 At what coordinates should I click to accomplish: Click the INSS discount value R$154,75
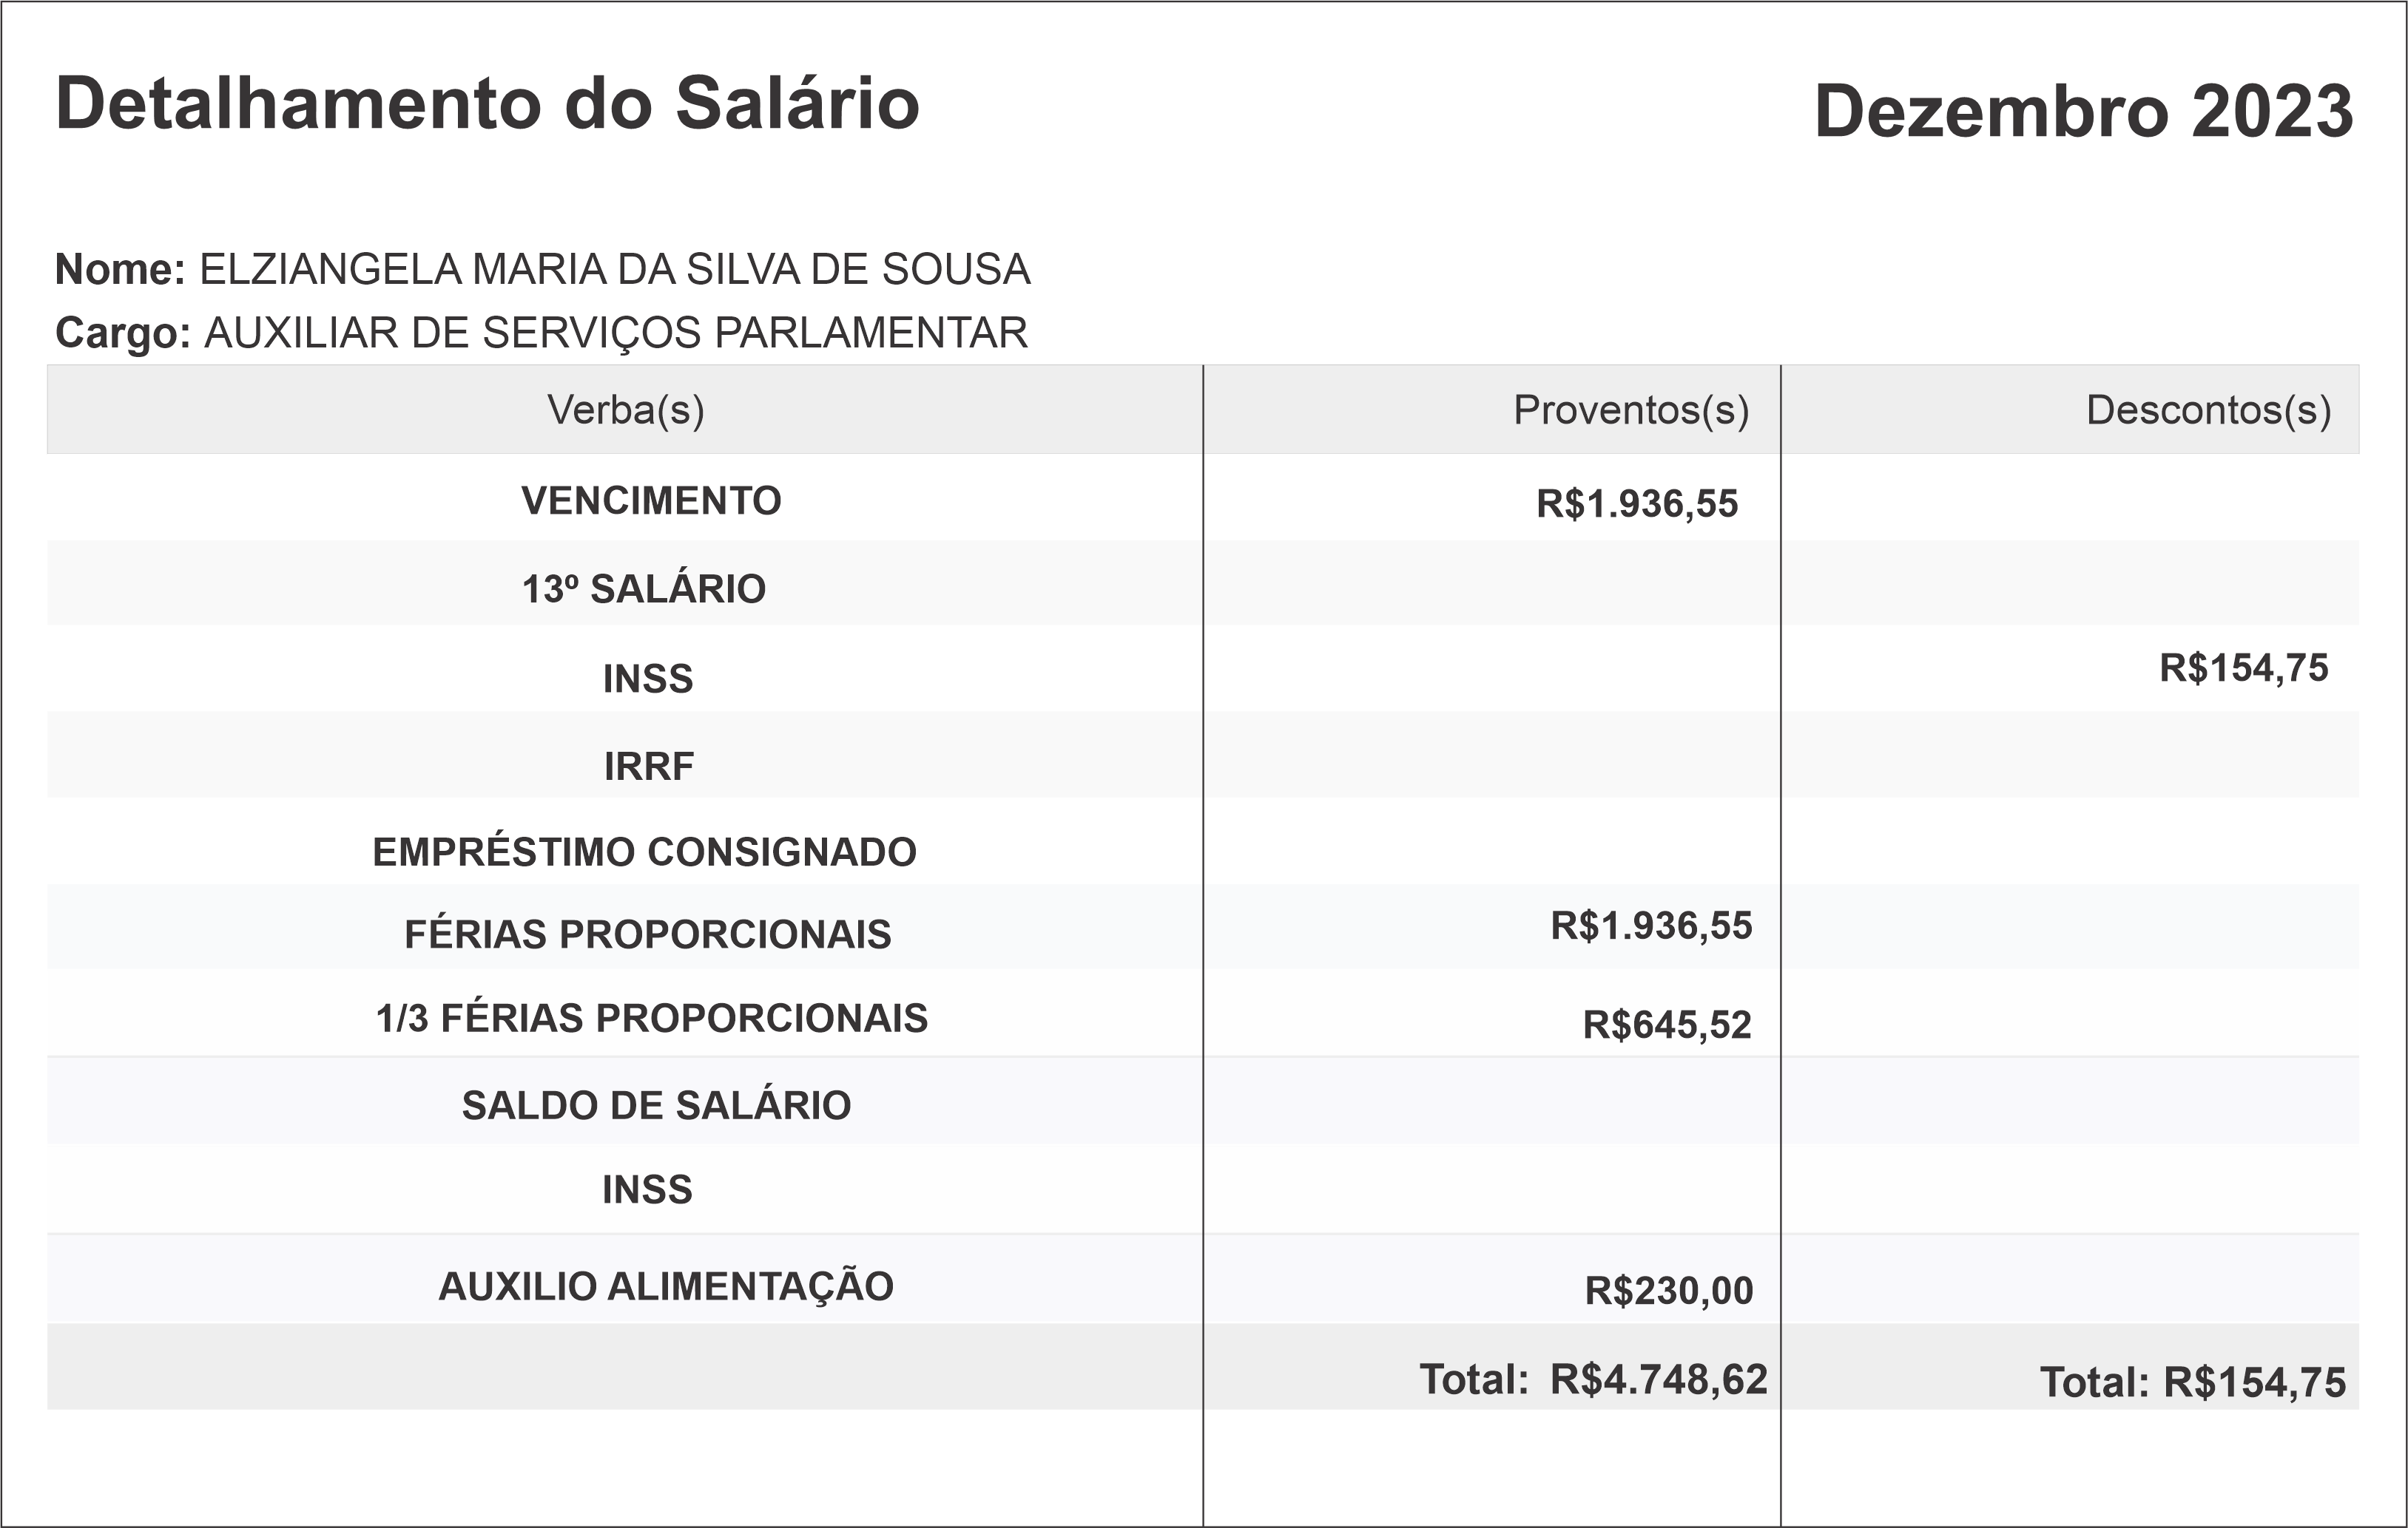(2243, 668)
